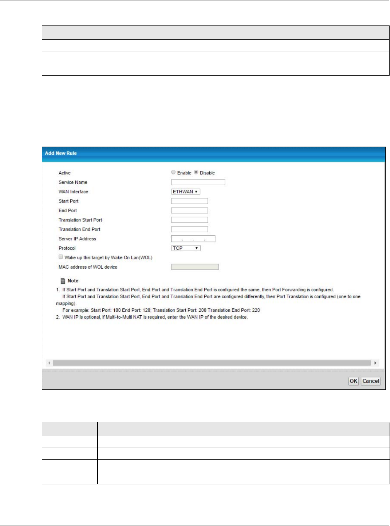The image size is (390, 526).
Task: Click the OK button
Action: click(x=353, y=381)
